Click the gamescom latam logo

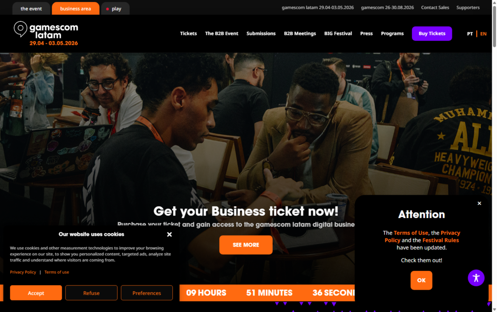pos(46,33)
